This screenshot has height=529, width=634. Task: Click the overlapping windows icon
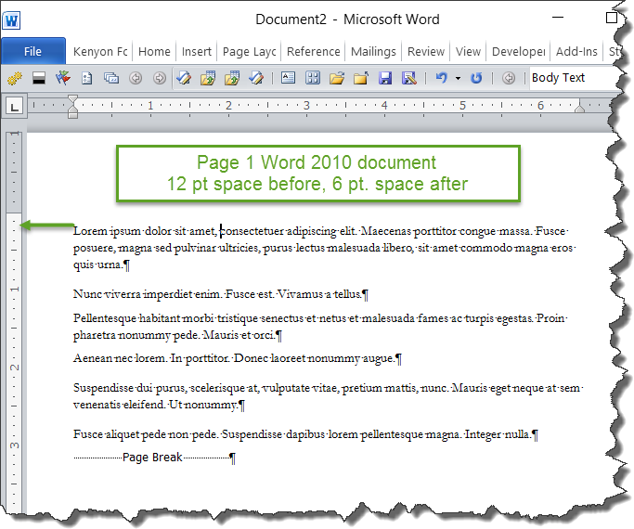tap(111, 78)
